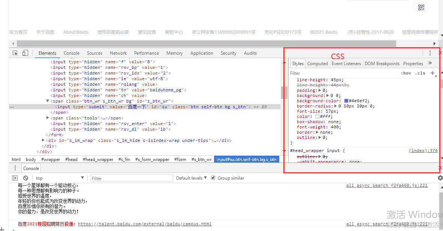Click the QR code icon on the Baidu page
The height and width of the screenshot is (231, 443).
(421, 7)
